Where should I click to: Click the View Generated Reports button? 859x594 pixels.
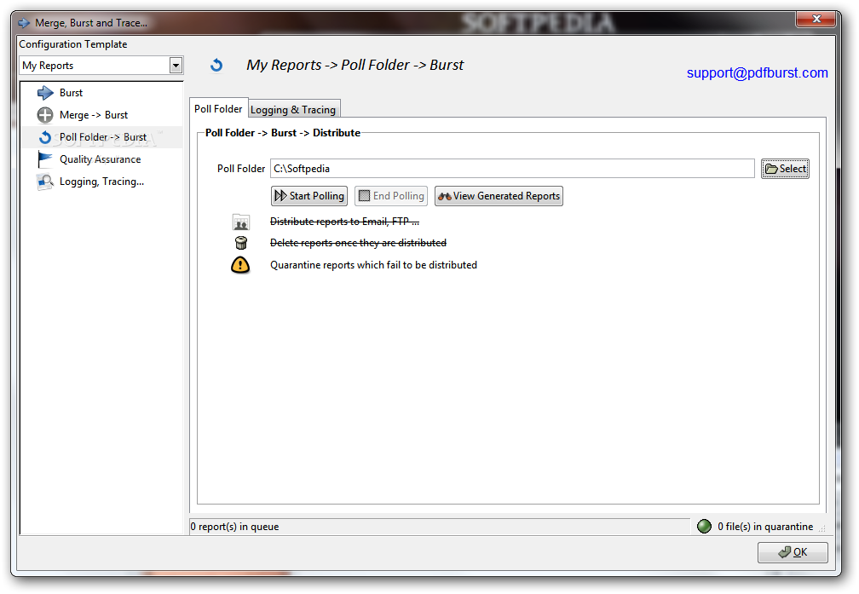tap(499, 196)
